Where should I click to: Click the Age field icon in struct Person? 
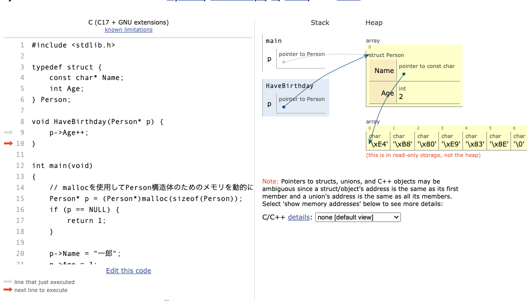386,93
